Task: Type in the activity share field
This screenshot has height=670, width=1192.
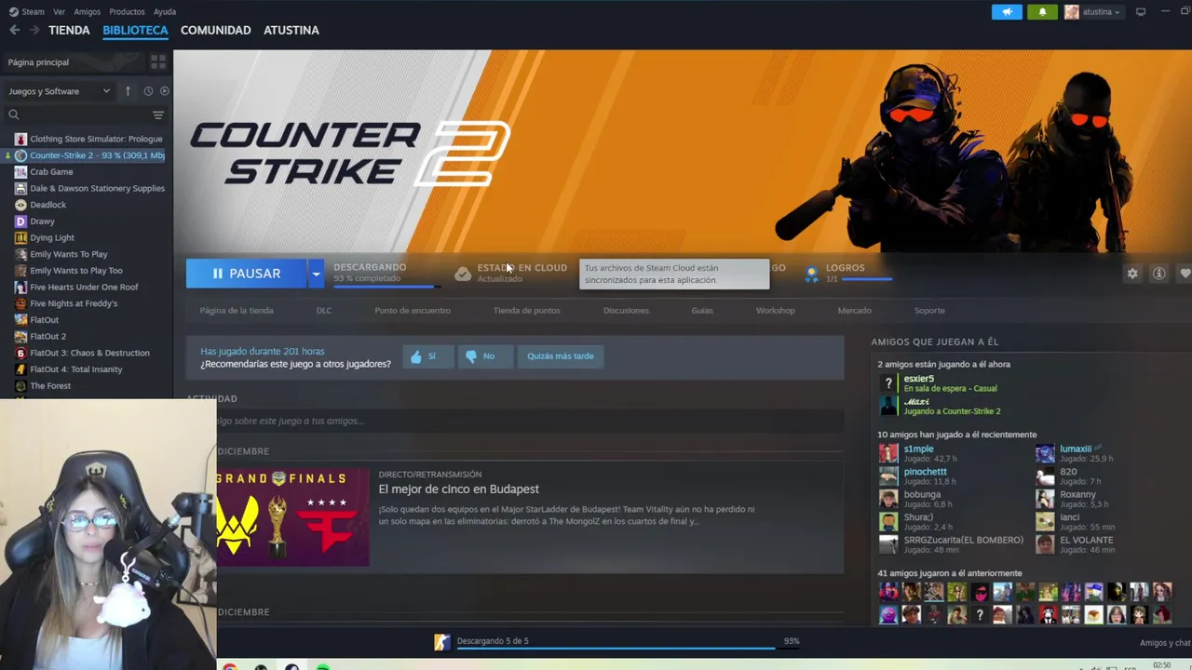Action: coord(528,422)
